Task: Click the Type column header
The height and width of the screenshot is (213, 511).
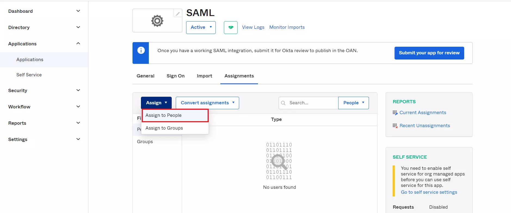Action: coord(276,120)
